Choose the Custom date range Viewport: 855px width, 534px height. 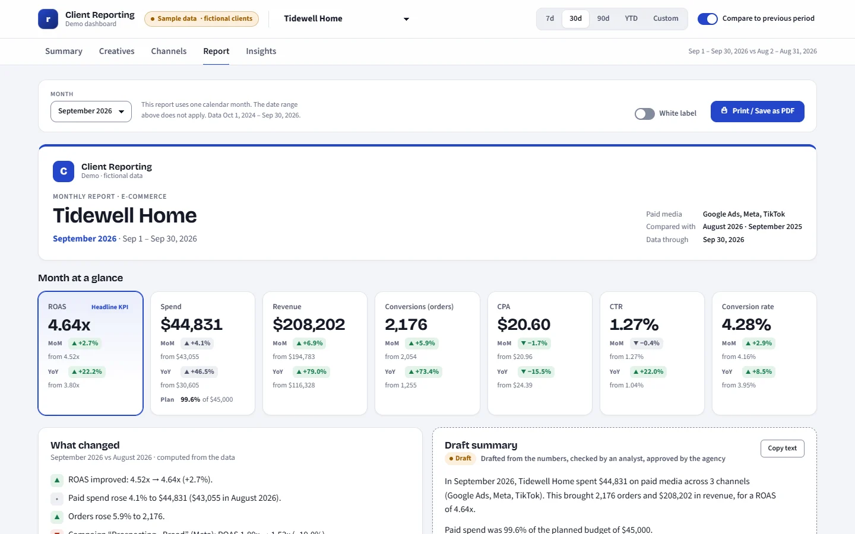click(666, 19)
